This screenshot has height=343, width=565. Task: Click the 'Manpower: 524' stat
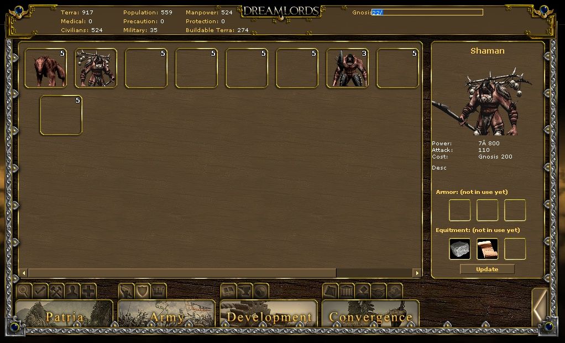coord(209,12)
